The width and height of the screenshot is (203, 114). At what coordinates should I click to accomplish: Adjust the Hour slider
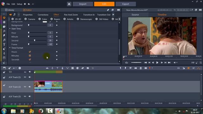point(29,33)
